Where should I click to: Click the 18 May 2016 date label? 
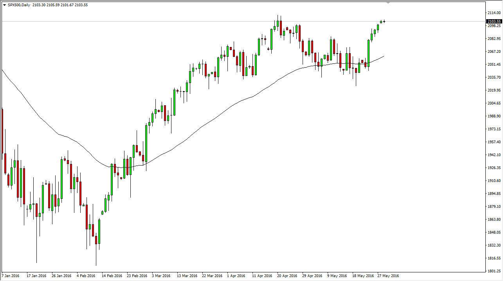pos(362,276)
